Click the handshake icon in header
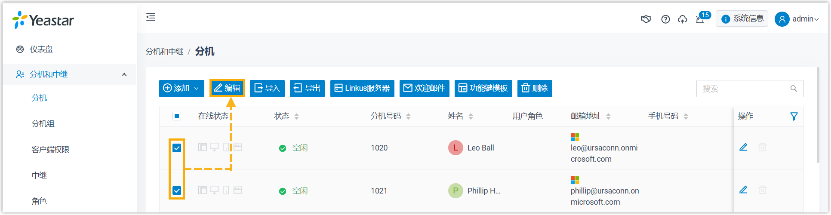The image size is (831, 215). (646, 19)
